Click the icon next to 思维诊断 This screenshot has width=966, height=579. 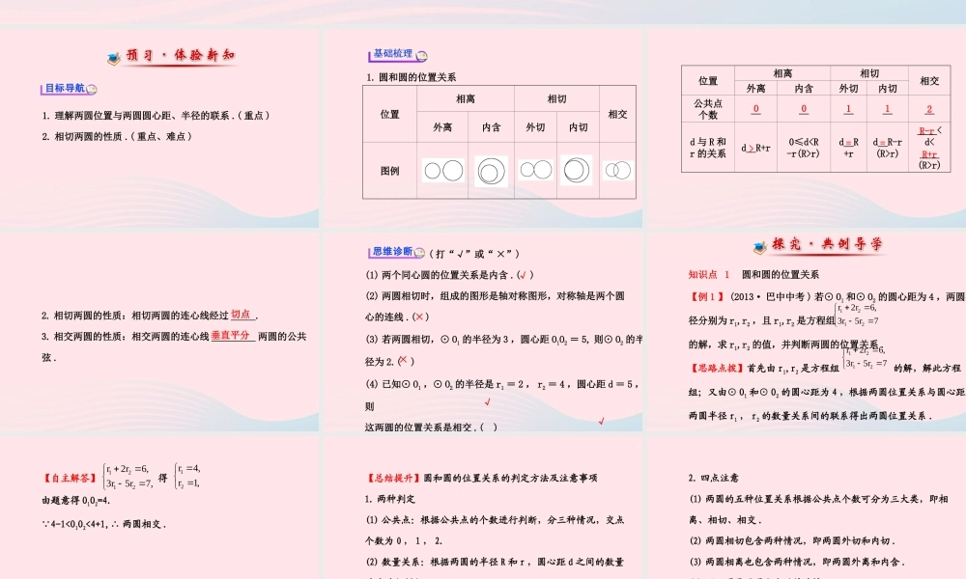[x=420, y=252]
